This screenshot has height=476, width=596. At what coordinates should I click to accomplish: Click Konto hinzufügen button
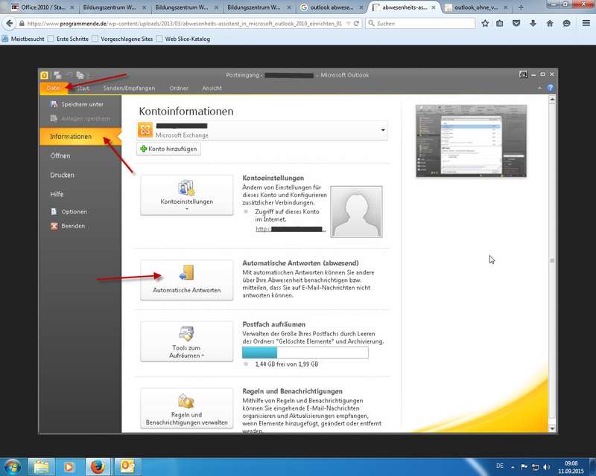tap(169, 149)
